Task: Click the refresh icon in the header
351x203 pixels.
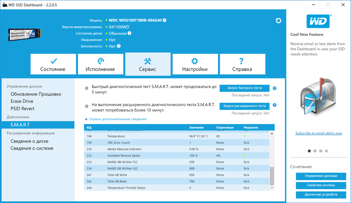Action: tap(278, 21)
